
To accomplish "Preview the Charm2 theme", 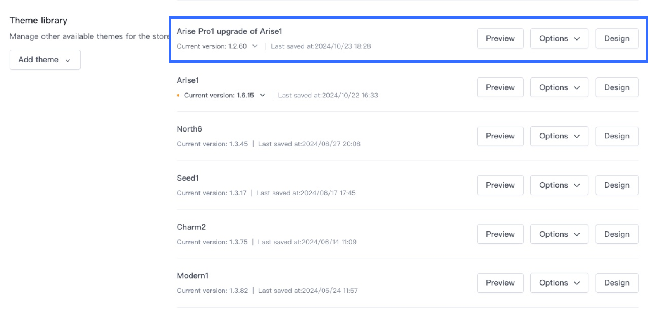I will click(x=500, y=234).
